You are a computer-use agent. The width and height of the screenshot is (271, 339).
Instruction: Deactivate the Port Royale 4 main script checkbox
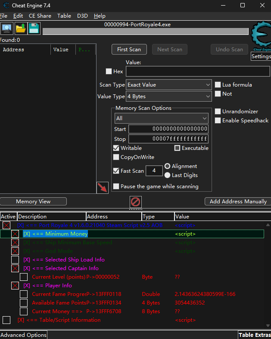click(x=6, y=225)
